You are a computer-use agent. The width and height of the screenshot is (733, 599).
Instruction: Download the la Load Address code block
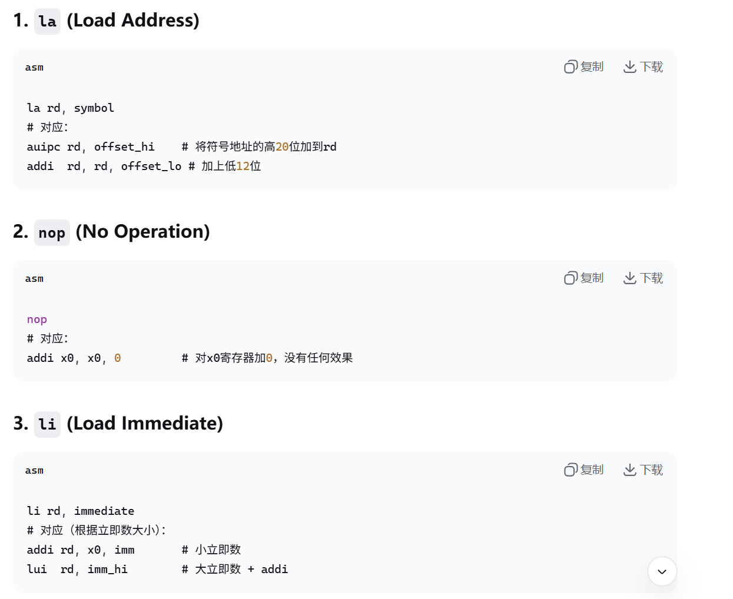[x=643, y=66]
